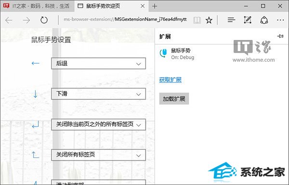Open the Hub lines icon
Screen dimensions: 289x185
(x=231, y=20)
